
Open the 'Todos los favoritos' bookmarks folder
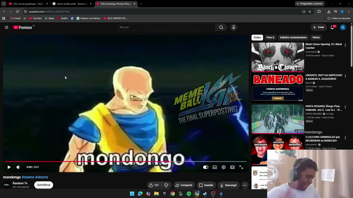339,18
